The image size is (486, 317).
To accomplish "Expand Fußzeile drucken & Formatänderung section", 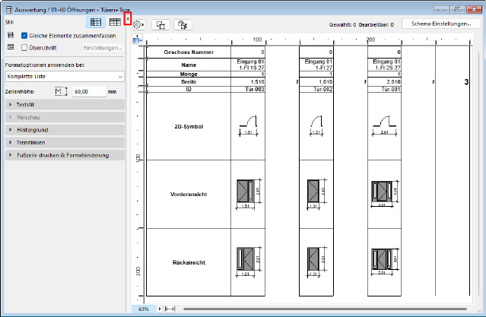I will (x=65, y=155).
